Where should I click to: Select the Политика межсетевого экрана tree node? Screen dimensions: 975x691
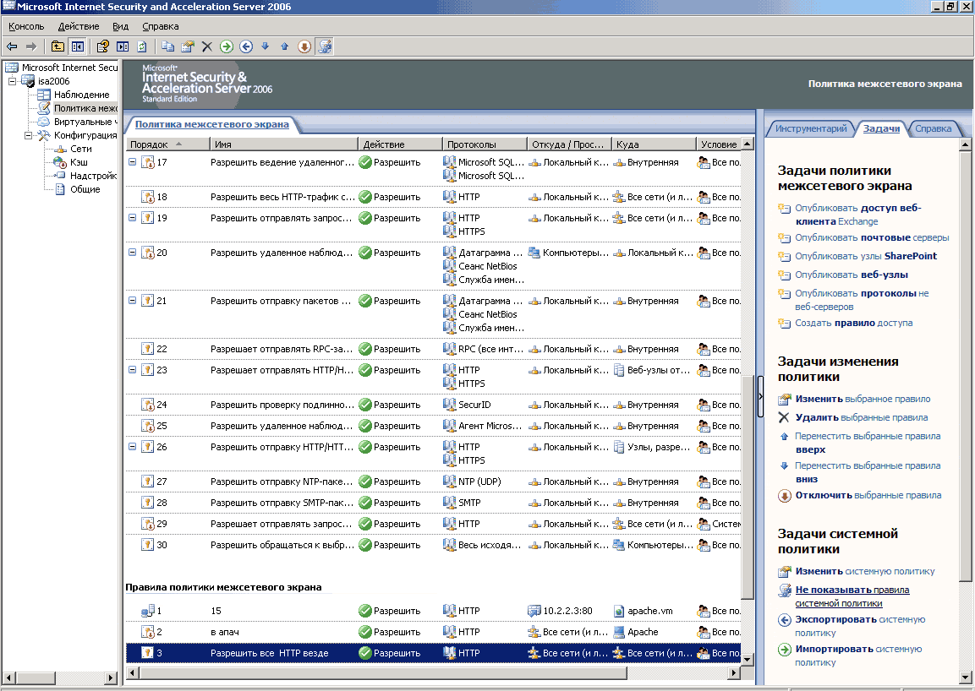[85, 108]
